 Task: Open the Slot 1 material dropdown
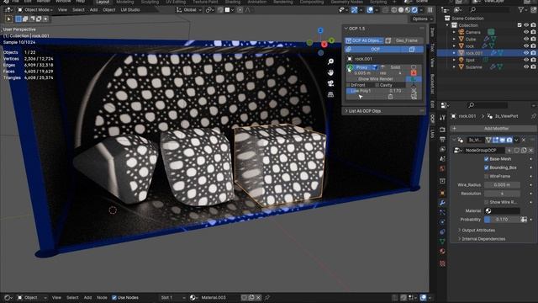[x=172, y=297]
